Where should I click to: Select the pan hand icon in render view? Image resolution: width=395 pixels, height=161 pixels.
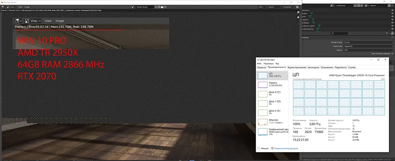(298, 17)
